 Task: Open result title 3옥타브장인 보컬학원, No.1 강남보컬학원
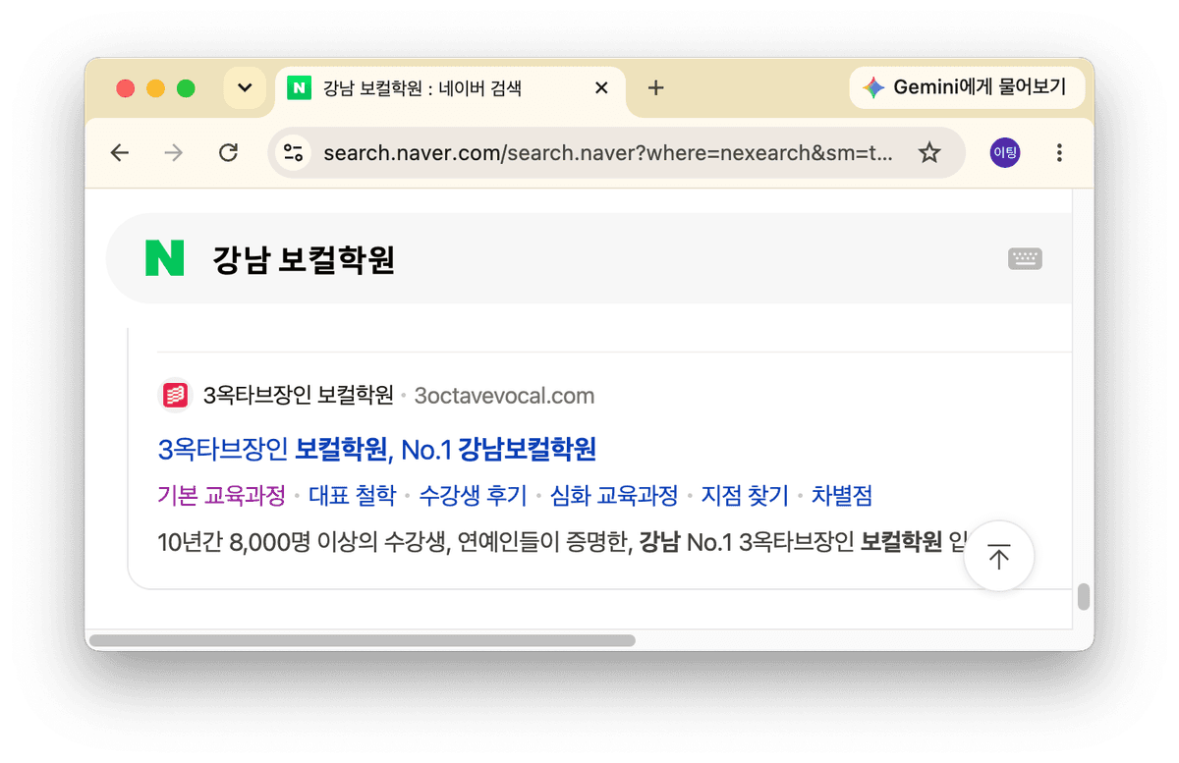[x=377, y=450]
